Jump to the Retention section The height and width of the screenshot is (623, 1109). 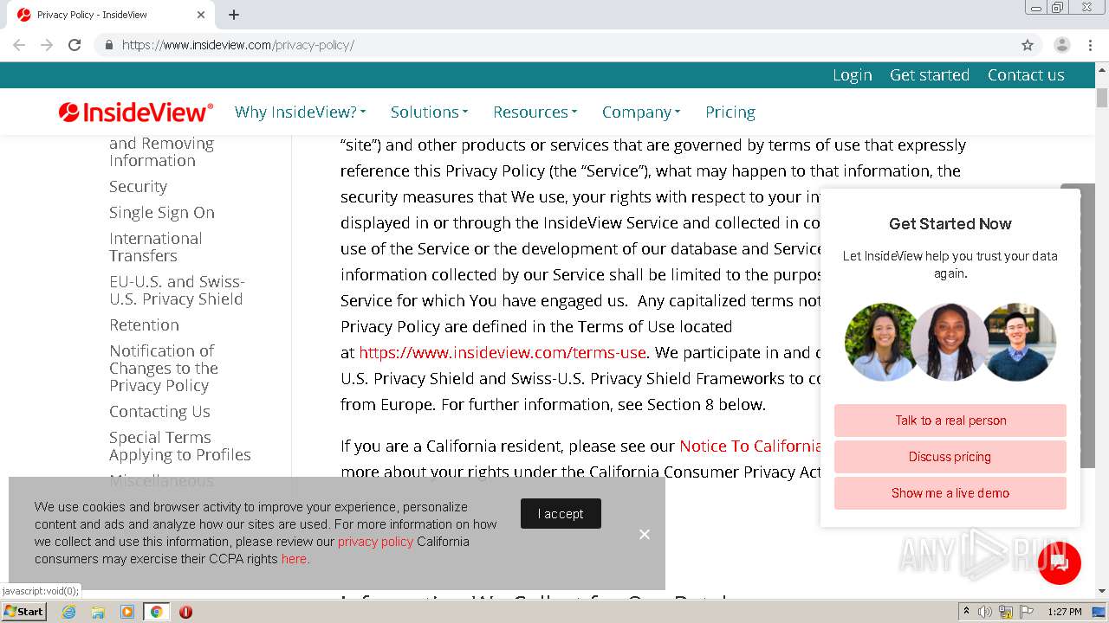click(x=144, y=324)
